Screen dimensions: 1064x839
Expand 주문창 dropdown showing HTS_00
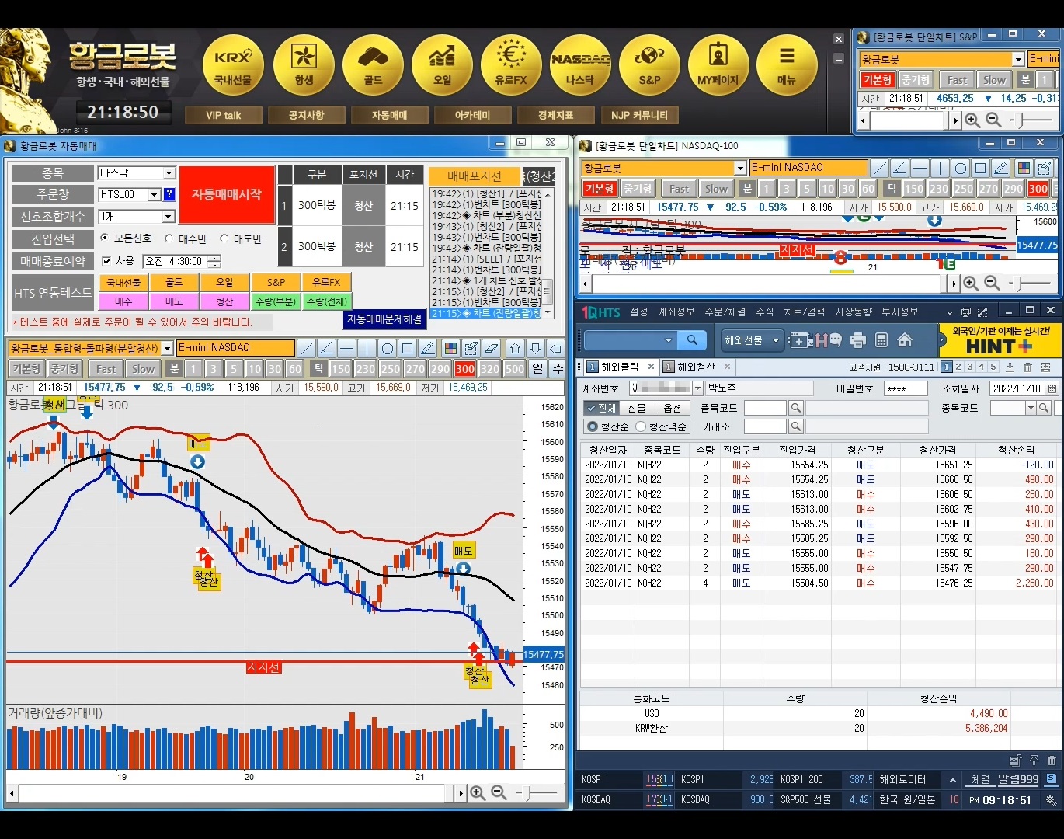pos(155,194)
